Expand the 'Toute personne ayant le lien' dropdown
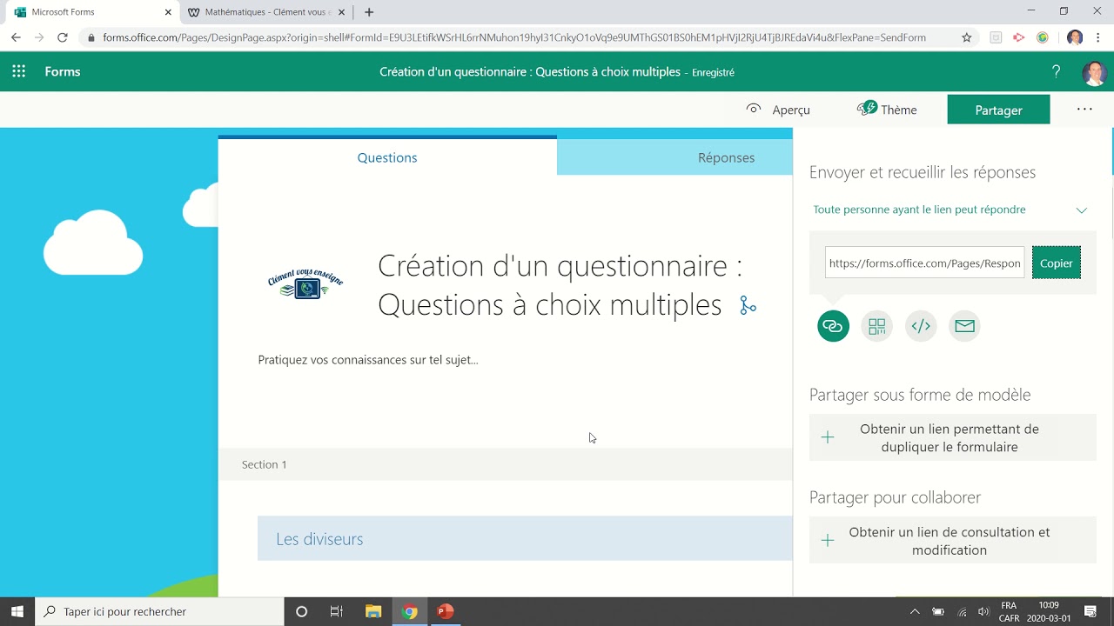 click(x=950, y=210)
